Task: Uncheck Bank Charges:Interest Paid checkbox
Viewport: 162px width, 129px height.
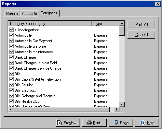Action: pos(11,63)
